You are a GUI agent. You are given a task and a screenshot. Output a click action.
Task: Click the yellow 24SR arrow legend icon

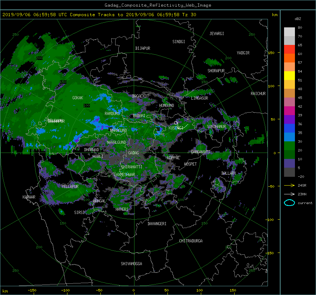click(x=289, y=185)
